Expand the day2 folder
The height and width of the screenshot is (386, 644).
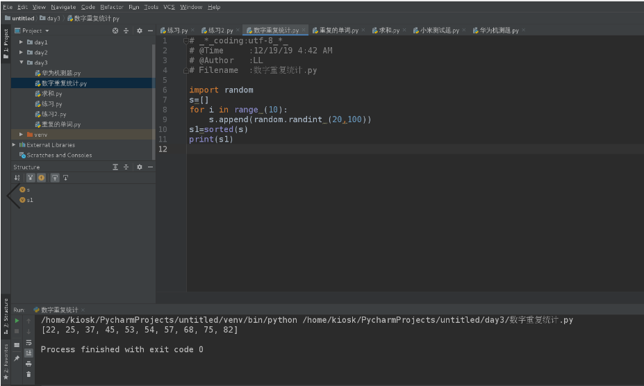click(x=21, y=52)
